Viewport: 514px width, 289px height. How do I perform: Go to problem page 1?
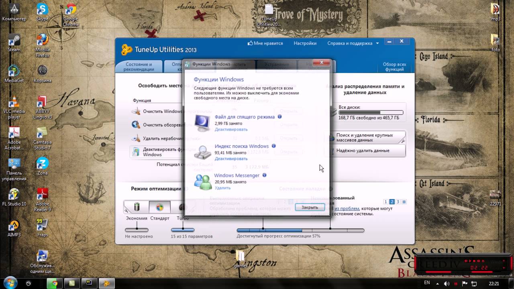(x=385, y=202)
